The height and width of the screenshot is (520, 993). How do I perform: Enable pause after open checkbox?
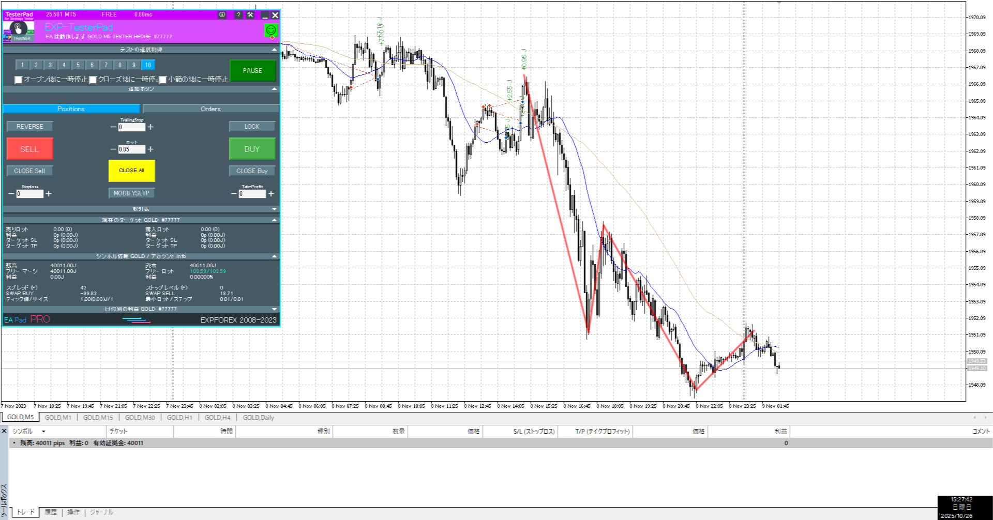19,80
